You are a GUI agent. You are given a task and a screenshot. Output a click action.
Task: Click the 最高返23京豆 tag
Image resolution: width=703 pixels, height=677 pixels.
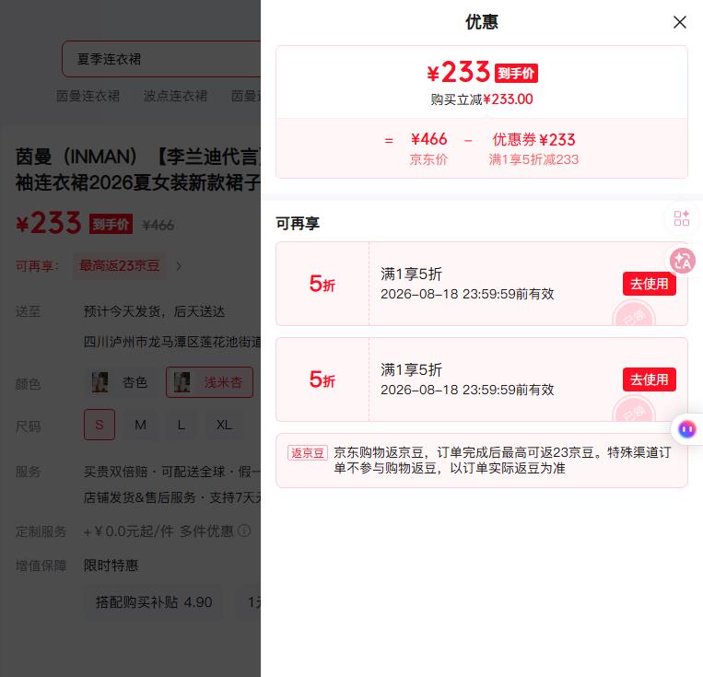pos(119,265)
